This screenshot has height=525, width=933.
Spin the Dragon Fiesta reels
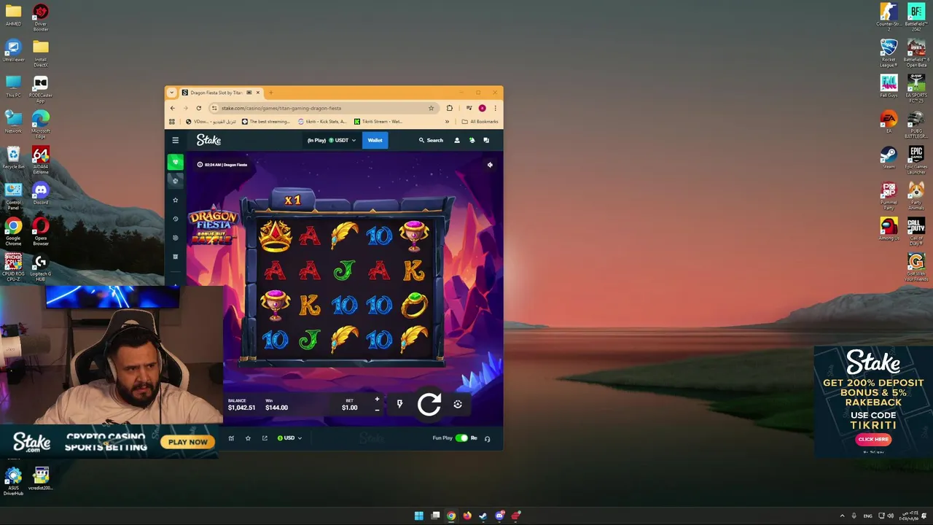[x=429, y=404]
